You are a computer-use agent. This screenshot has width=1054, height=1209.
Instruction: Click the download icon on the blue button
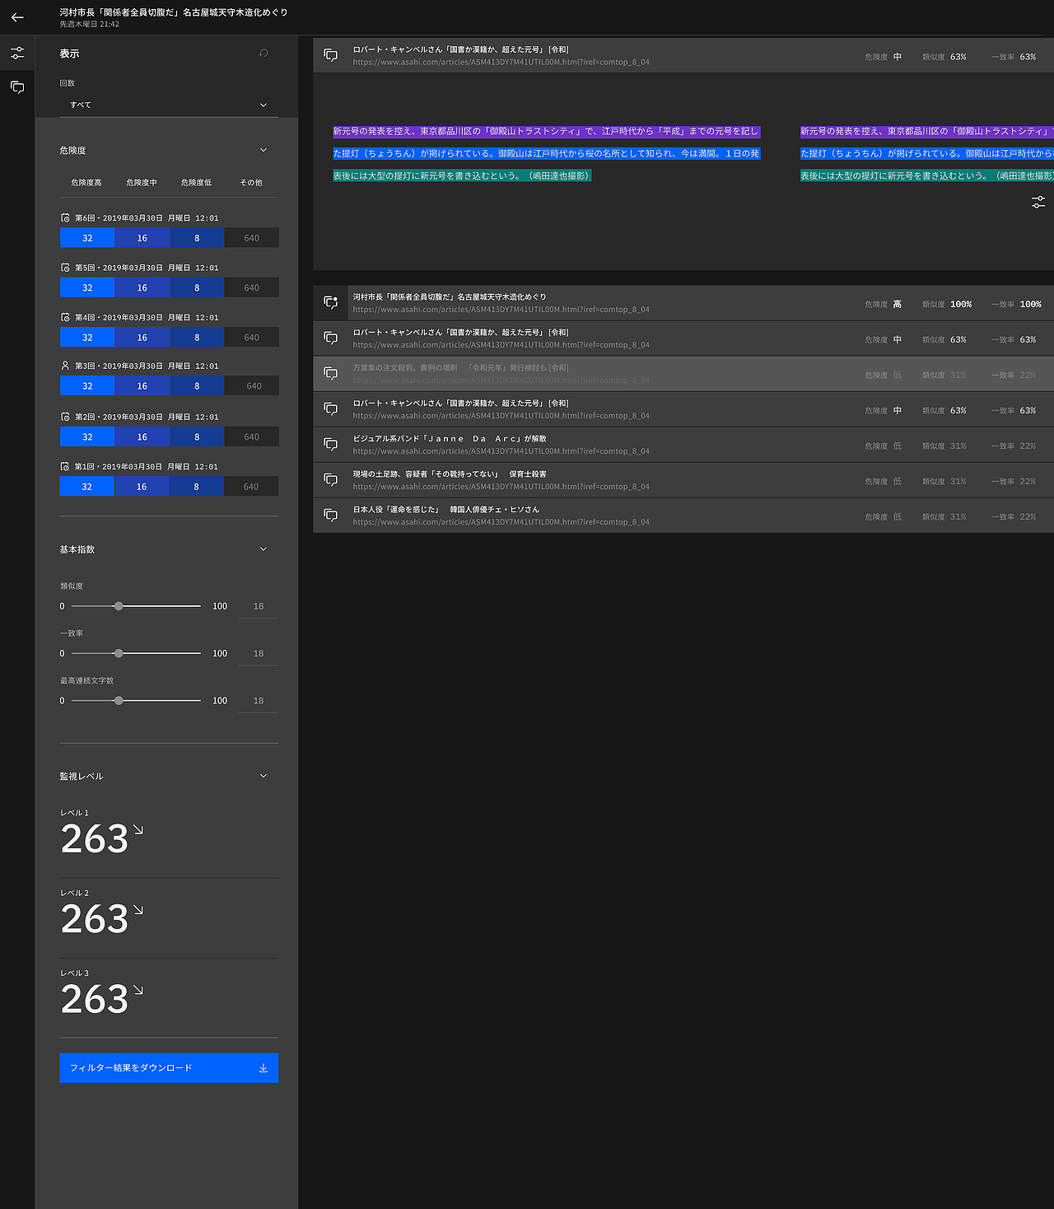263,1068
